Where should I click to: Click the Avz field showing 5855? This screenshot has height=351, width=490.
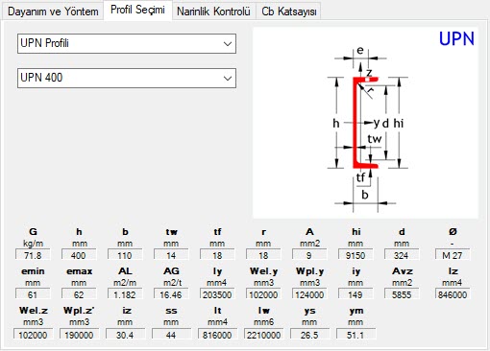(x=402, y=294)
